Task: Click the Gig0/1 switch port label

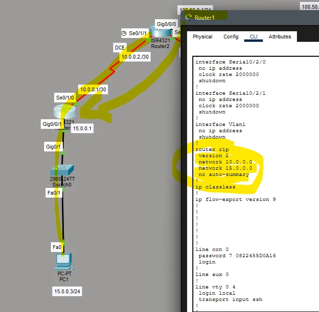Action: [x=53, y=147]
